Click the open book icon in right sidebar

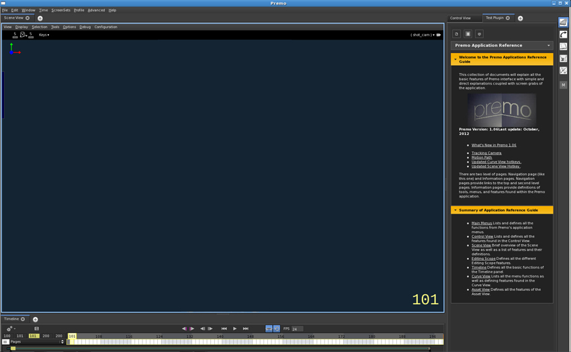(563, 46)
